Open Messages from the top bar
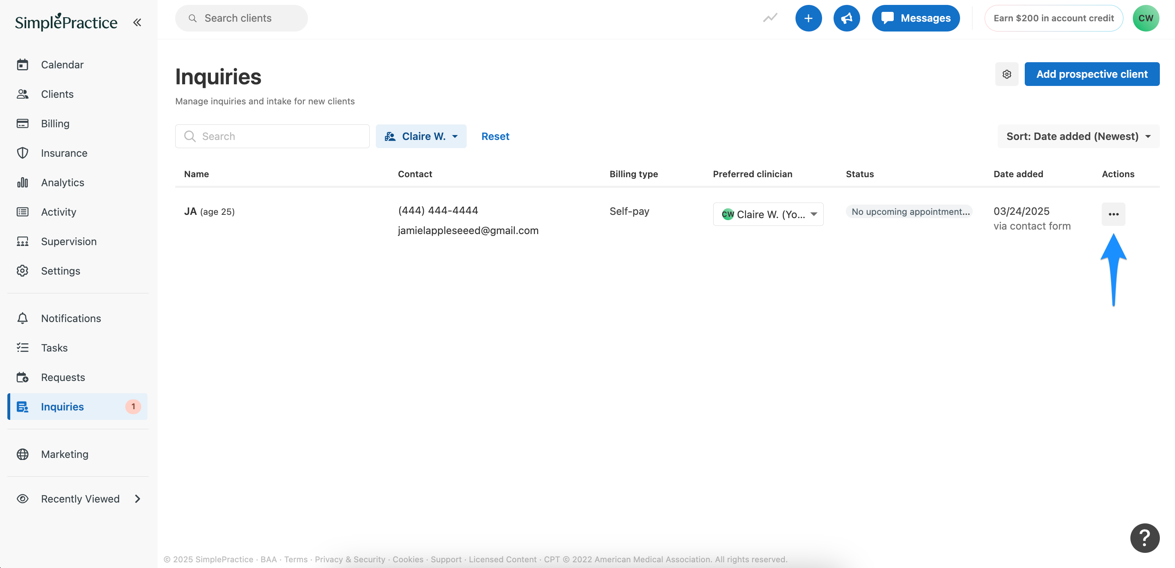The image size is (1175, 568). pyautogui.click(x=916, y=18)
